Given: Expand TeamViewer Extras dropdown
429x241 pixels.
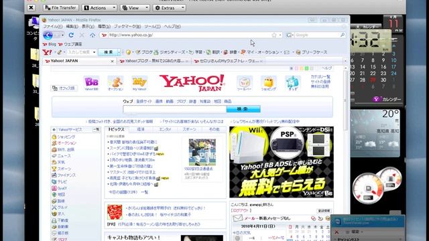Looking at the screenshot, I should pos(170,8).
